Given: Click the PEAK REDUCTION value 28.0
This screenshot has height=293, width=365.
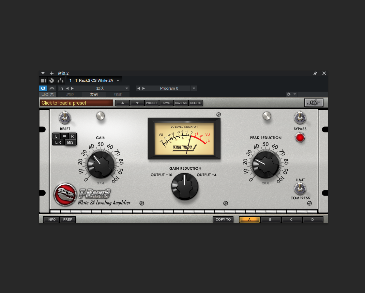Looking at the screenshot, I should [x=265, y=183].
